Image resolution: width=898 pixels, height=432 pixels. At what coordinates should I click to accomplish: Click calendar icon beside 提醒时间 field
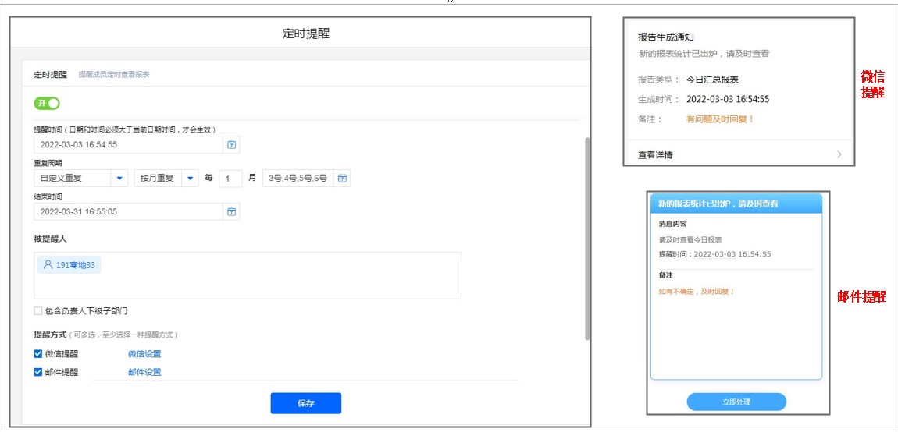pyautogui.click(x=232, y=145)
